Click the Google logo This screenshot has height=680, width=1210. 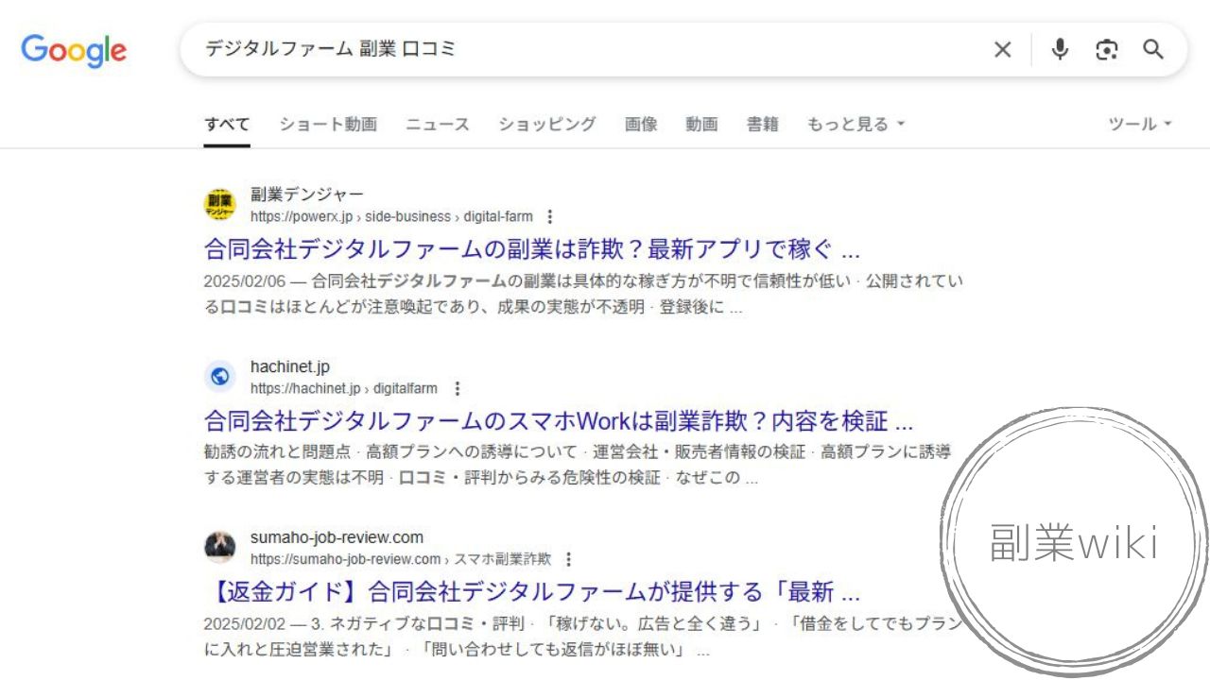click(74, 51)
